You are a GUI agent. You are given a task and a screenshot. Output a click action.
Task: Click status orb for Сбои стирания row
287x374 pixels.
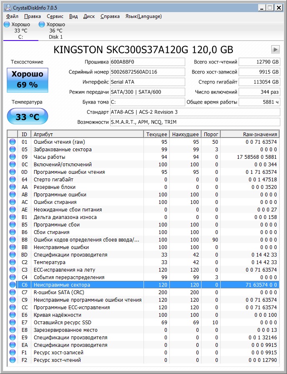pos(13,232)
